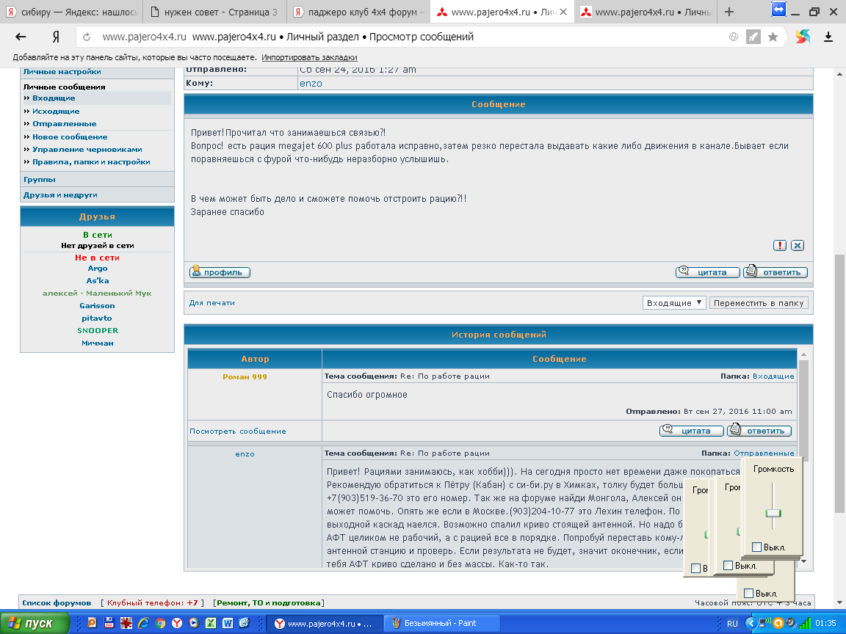
Task: Open Личные настройки in the sidebar
Action: point(62,72)
